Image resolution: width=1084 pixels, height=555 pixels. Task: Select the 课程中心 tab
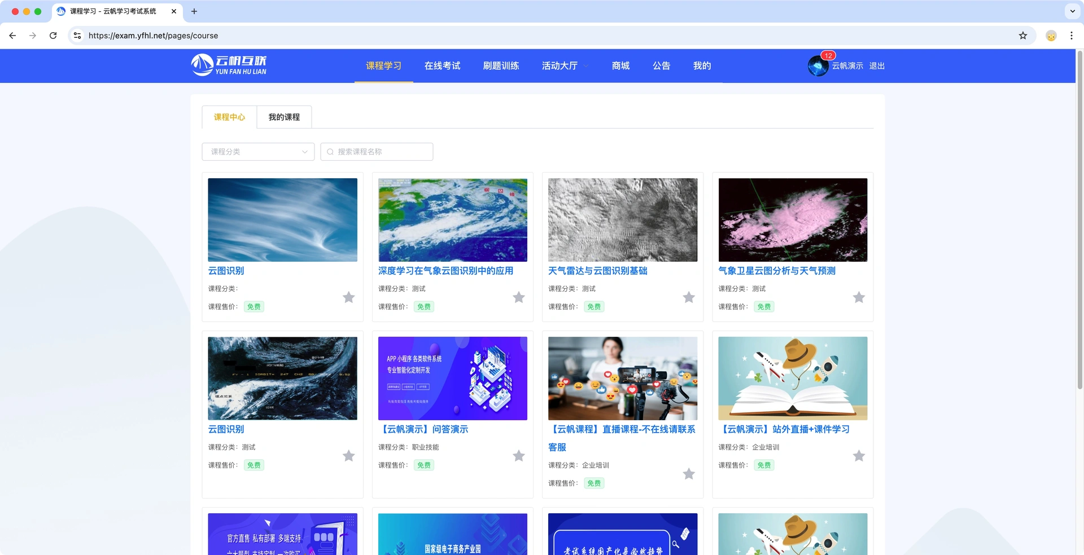[x=229, y=117]
